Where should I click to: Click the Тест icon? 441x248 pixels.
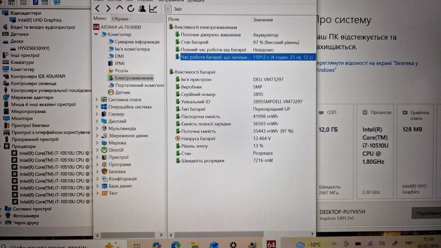[105, 193]
